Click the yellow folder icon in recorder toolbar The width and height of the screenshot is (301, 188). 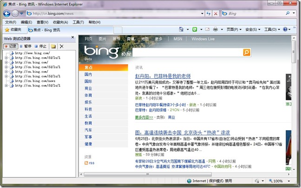pos(53,46)
